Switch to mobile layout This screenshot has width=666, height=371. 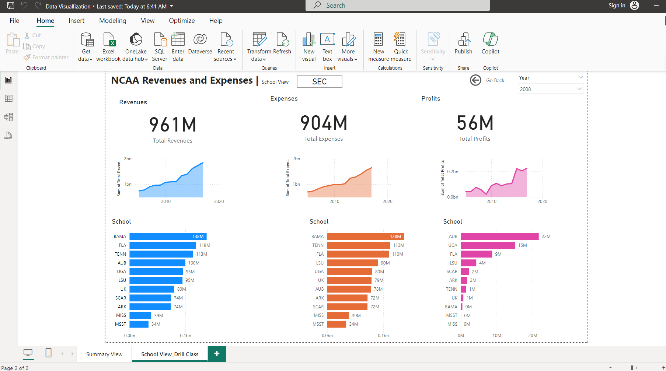[x=48, y=353]
